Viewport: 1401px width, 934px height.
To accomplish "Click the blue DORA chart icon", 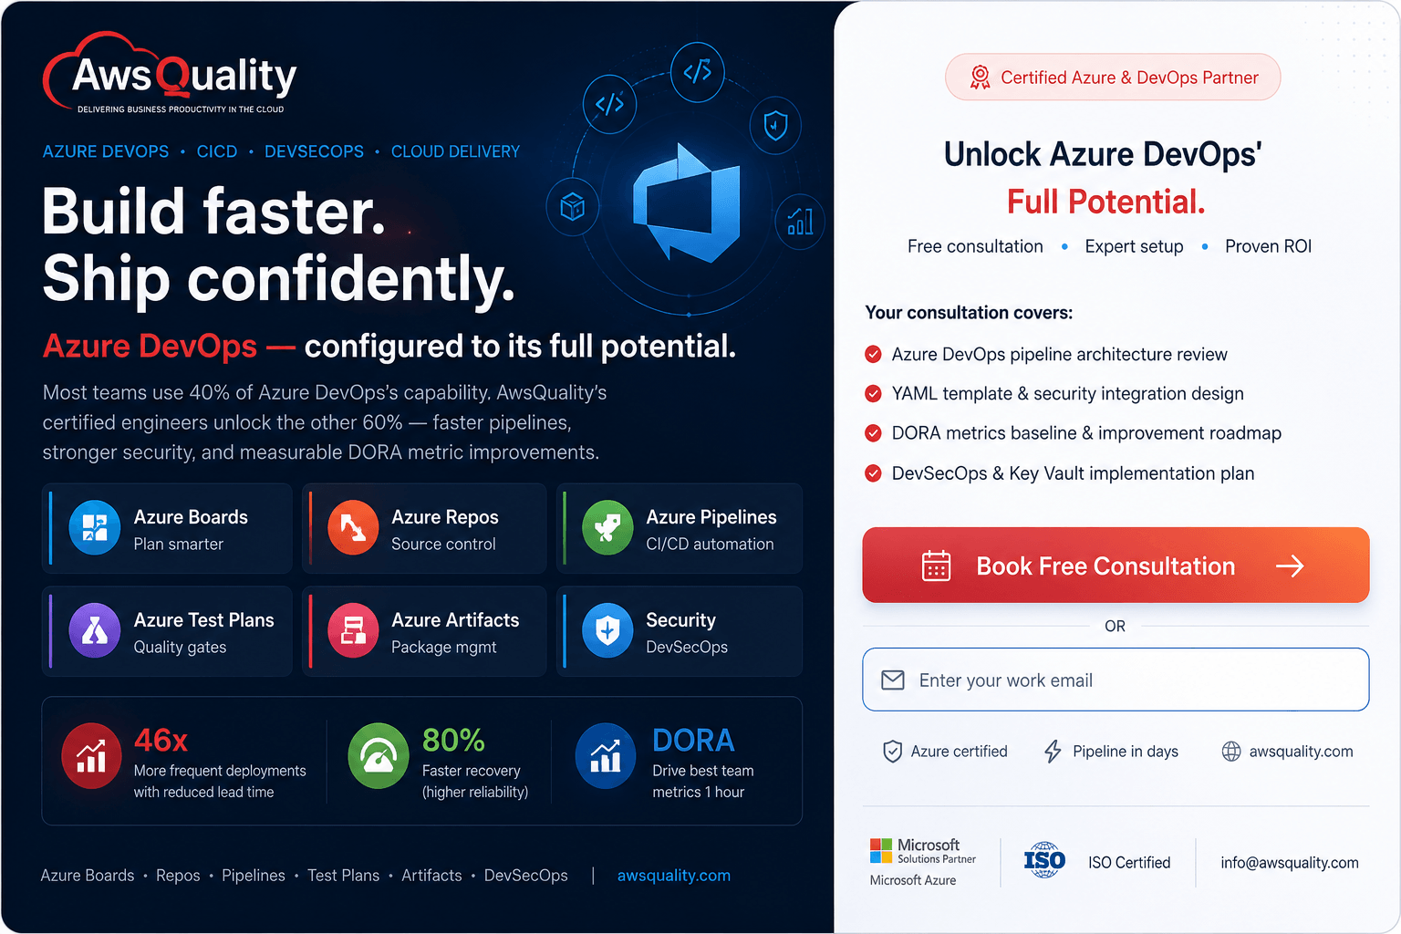I will (x=606, y=756).
